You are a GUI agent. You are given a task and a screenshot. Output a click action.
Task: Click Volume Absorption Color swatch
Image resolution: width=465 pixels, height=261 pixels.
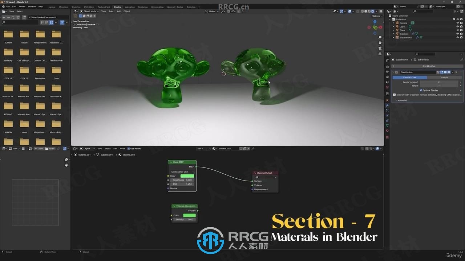tap(189, 215)
